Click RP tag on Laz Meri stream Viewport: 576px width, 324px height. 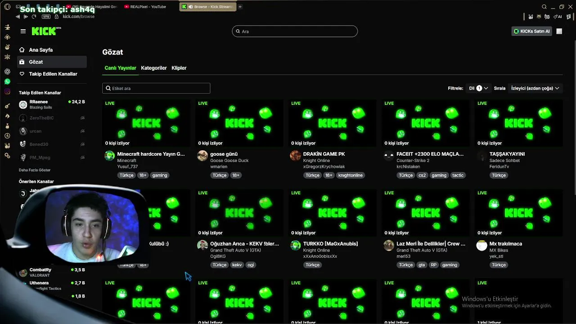tap(434, 265)
